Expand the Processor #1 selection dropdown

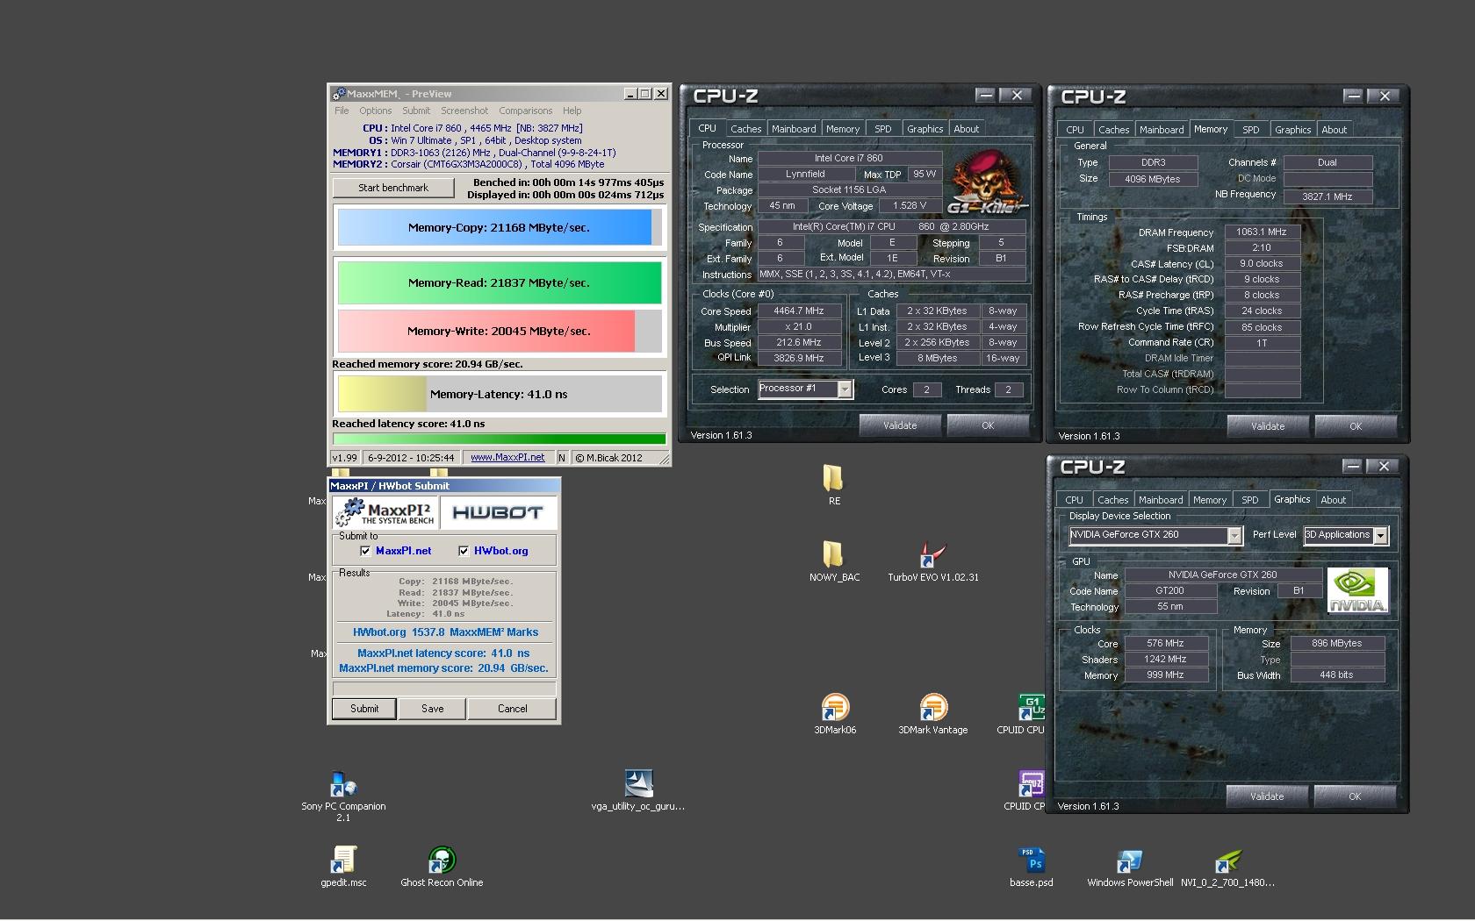tap(845, 389)
